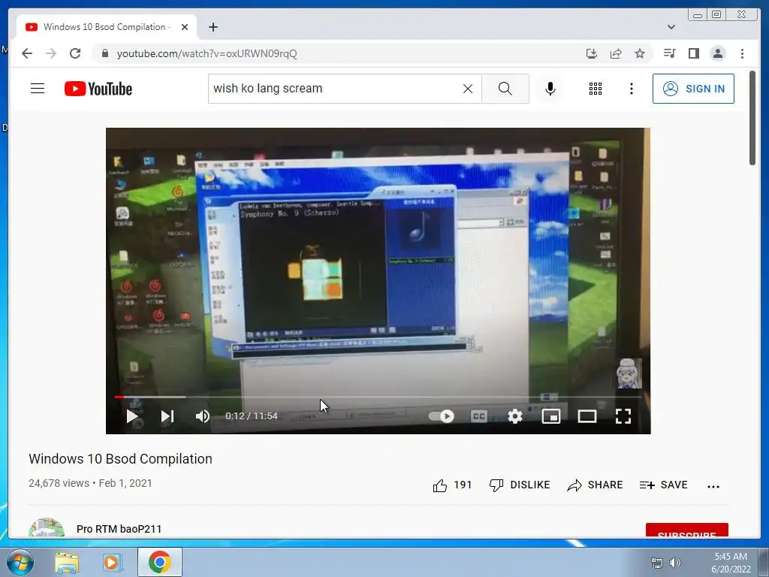Viewport: 769px width, 577px height.
Task: Click the install app icon in address bar
Action: pos(592,53)
